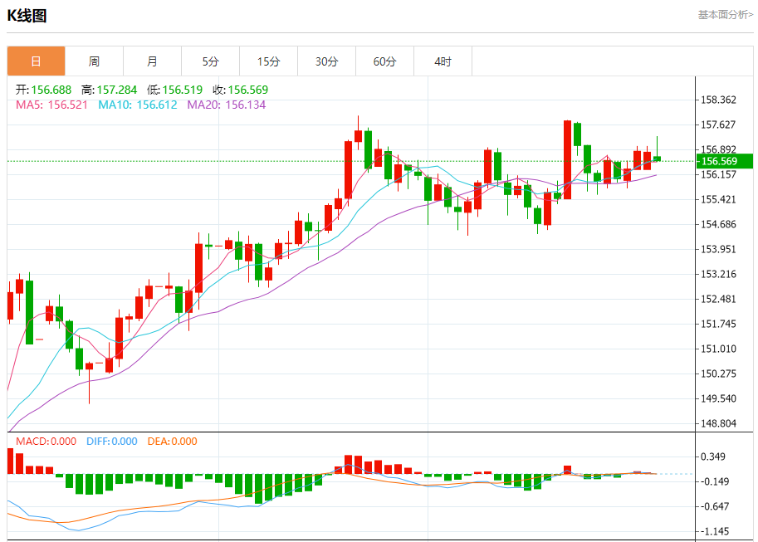Click the 0.349 MACD axis label
758x542 pixels.
713,457
